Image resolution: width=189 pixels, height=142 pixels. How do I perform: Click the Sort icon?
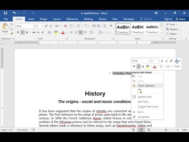105,26
